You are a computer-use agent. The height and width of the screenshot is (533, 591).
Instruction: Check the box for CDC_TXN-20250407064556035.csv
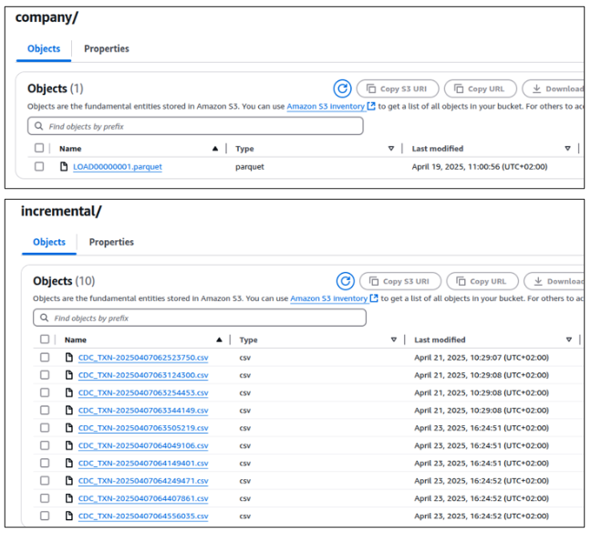click(x=45, y=516)
